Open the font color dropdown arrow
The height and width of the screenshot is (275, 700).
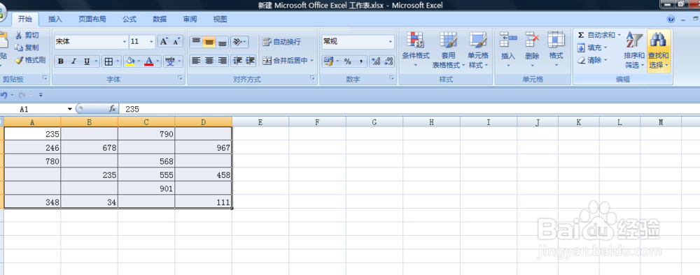[158, 62]
